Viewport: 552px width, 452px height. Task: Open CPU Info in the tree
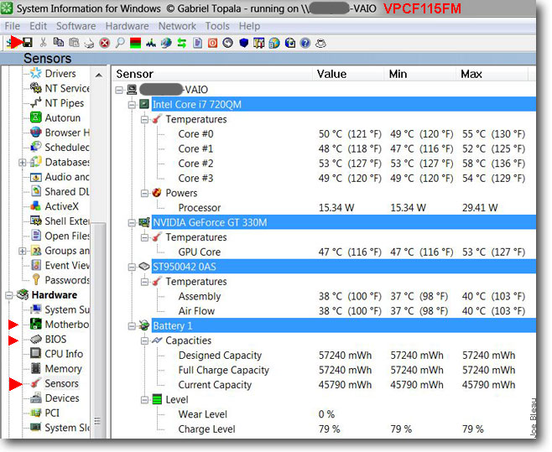tap(64, 354)
